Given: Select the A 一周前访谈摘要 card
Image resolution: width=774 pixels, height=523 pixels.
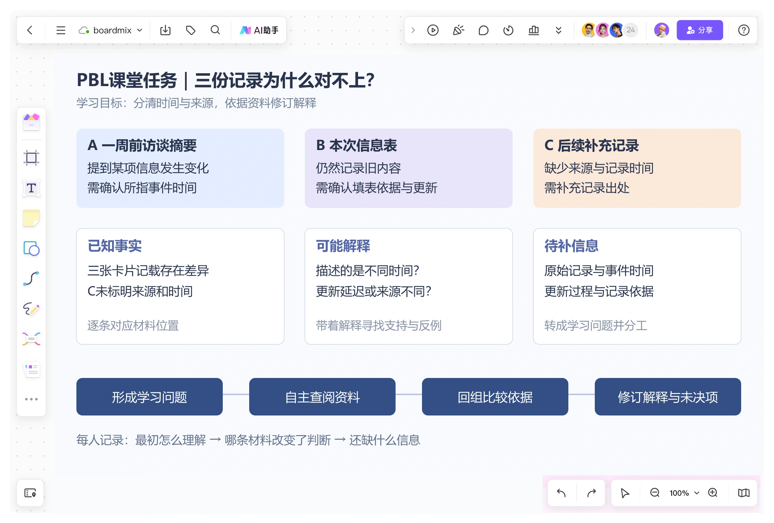Looking at the screenshot, I should pos(180,168).
